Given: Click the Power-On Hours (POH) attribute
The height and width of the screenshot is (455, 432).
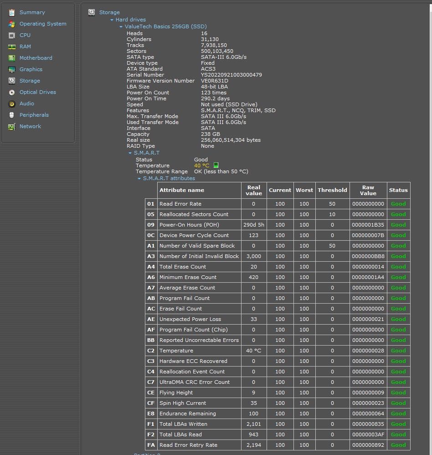Looking at the screenshot, I should tap(189, 225).
